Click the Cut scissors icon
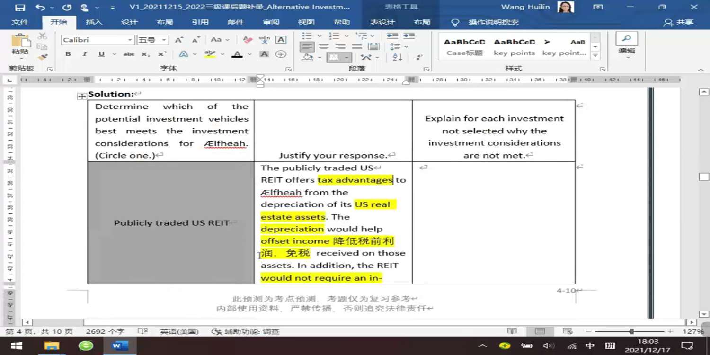This screenshot has height=355, width=710. pos(43,36)
